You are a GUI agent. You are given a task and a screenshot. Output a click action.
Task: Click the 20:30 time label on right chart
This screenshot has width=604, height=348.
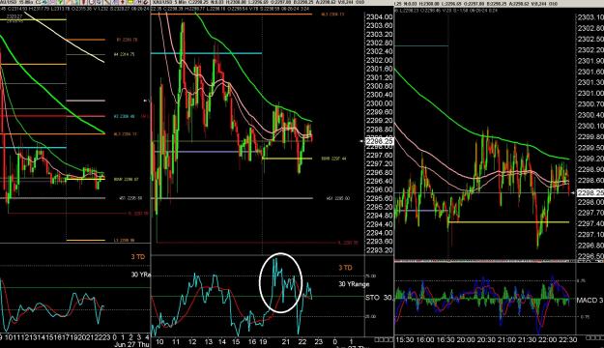pos(486,340)
